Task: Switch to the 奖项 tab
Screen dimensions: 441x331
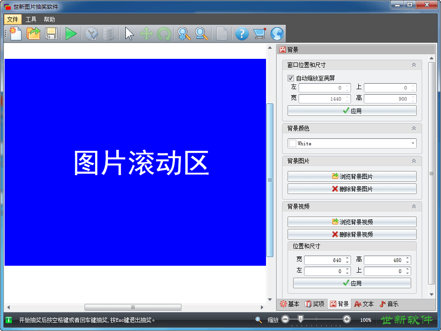Action: click(x=315, y=304)
